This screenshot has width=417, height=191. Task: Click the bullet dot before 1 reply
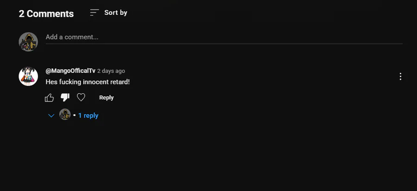(75, 115)
